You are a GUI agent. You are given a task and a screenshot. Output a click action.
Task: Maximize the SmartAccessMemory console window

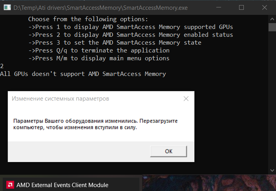coord(241,7)
